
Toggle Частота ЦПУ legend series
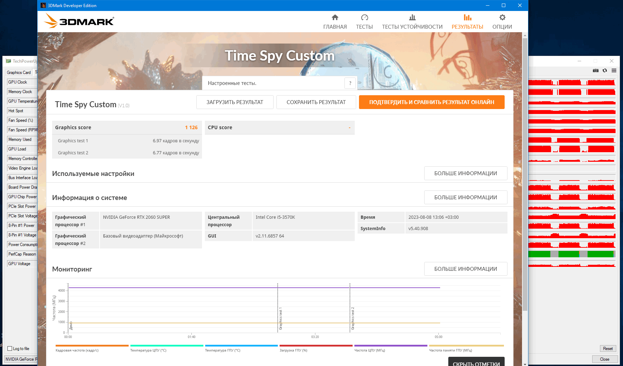(x=391, y=348)
